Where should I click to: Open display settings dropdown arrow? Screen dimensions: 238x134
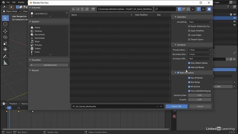[x=193, y=9]
